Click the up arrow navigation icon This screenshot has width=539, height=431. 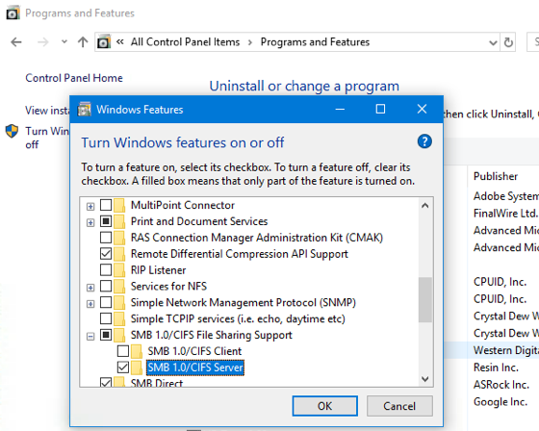83,42
